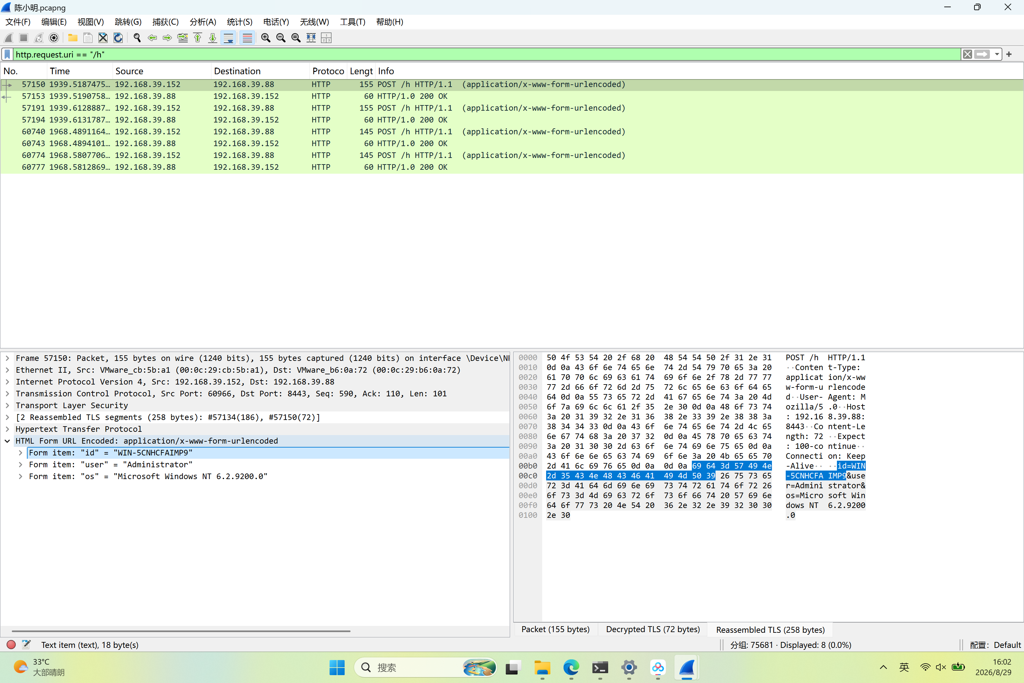The image size is (1024, 683).
Task: Open the 统计(S) menu
Action: click(x=240, y=22)
